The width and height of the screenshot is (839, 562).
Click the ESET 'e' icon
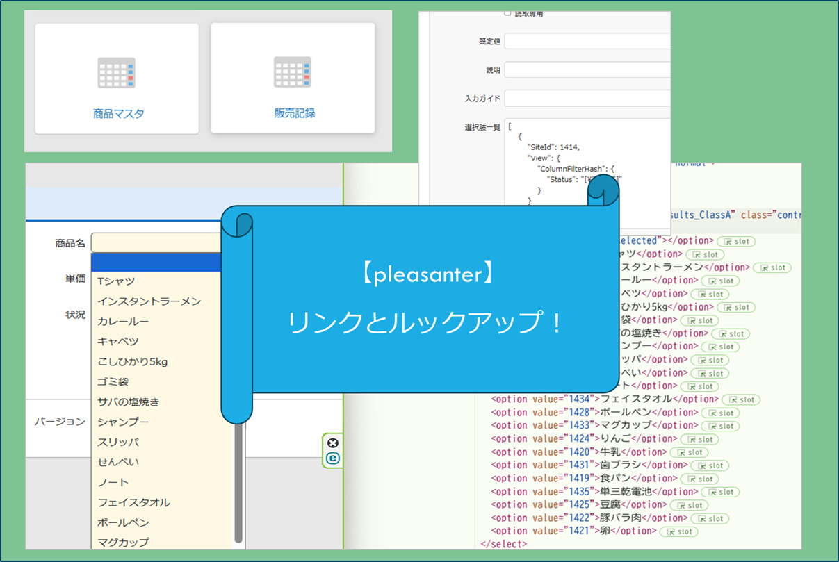tap(333, 458)
